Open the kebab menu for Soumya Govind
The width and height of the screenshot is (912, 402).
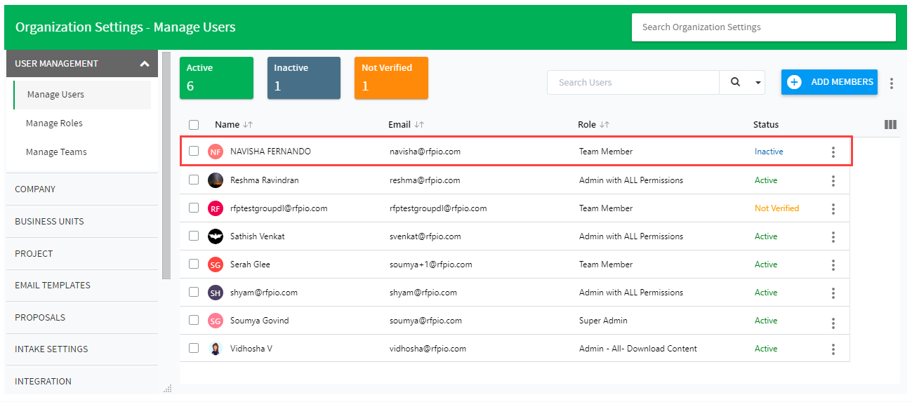pyautogui.click(x=833, y=323)
